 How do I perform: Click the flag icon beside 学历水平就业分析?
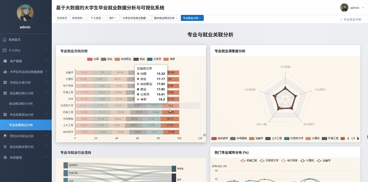5,136
